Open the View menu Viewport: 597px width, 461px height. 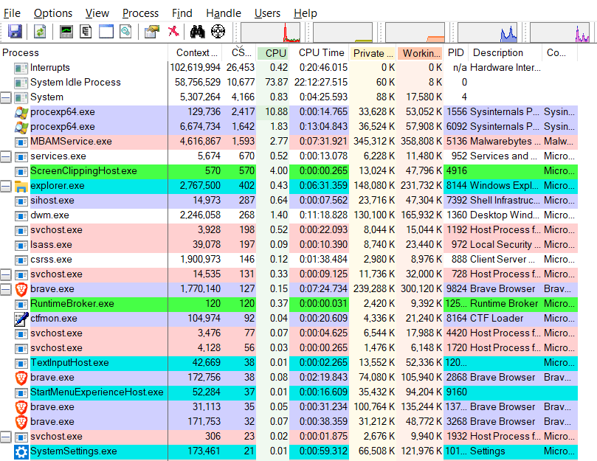tap(97, 13)
